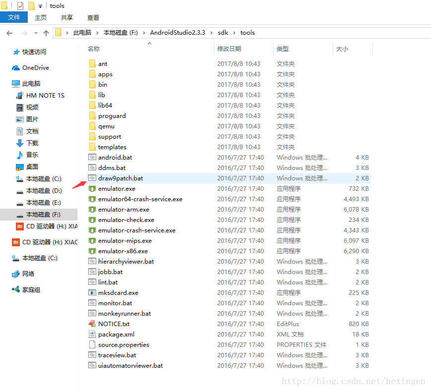431x391 pixels.
Task: Sort by 名称 column header
Action: coord(94,49)
